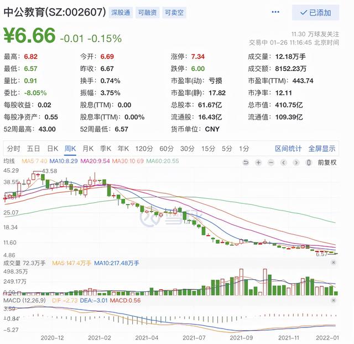Click the 今开 value 6.69

click(x=107, y=57)
